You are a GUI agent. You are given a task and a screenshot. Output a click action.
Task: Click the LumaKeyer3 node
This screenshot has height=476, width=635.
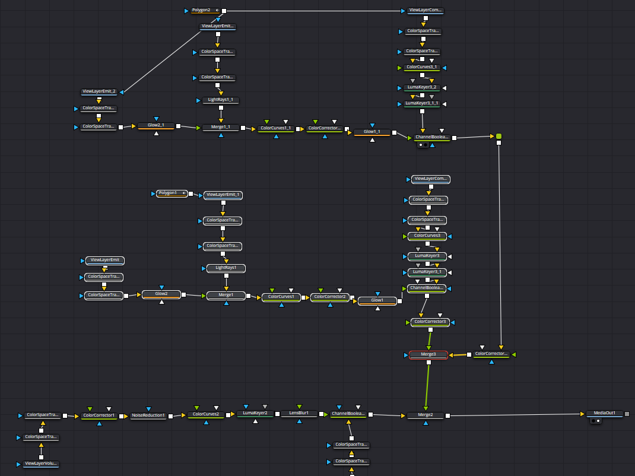[427, 256]
